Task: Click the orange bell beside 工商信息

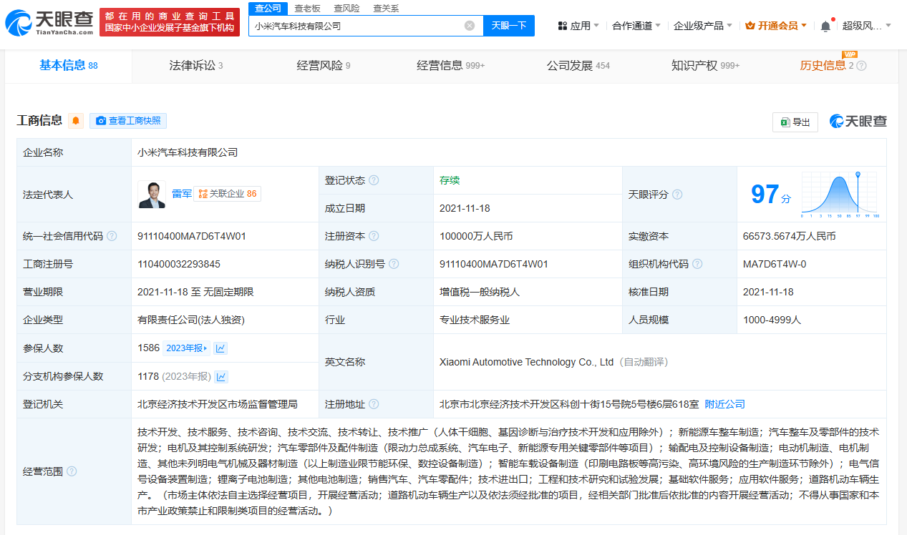Action: tap(76, 121)
